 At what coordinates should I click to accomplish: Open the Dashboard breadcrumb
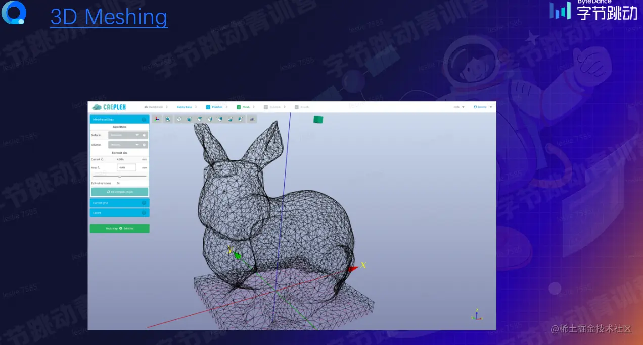click(154, 107)
